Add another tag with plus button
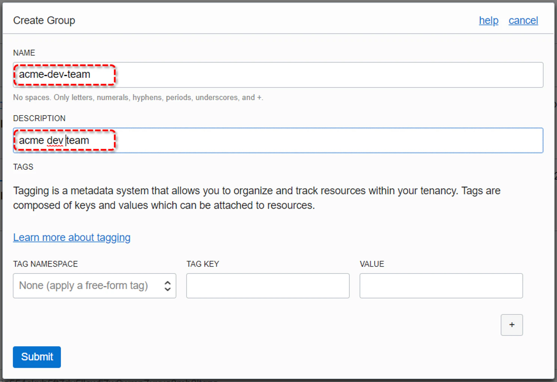The height and width of the screenshot is (382, 557). (512, 325)
